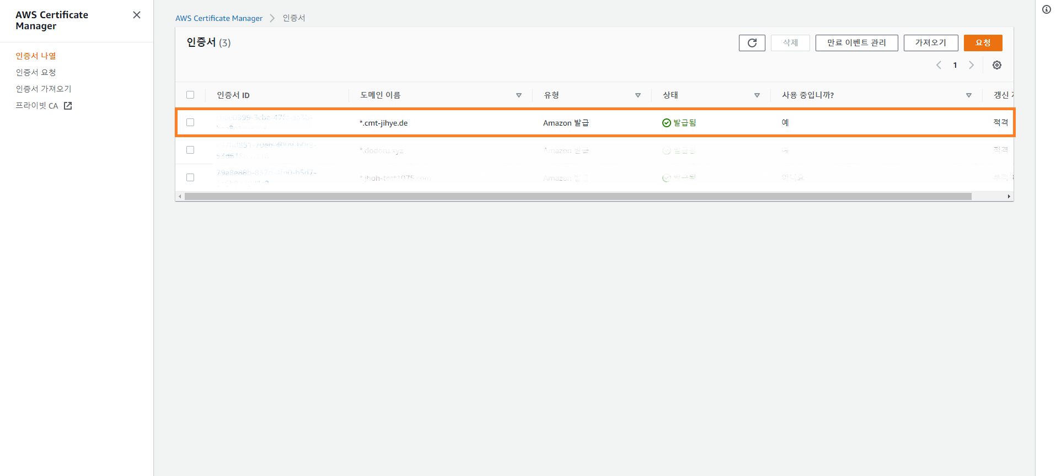This screenshot has width=1056, height=476.
Task: Refresh the certificate list
Action: (752, 43)
